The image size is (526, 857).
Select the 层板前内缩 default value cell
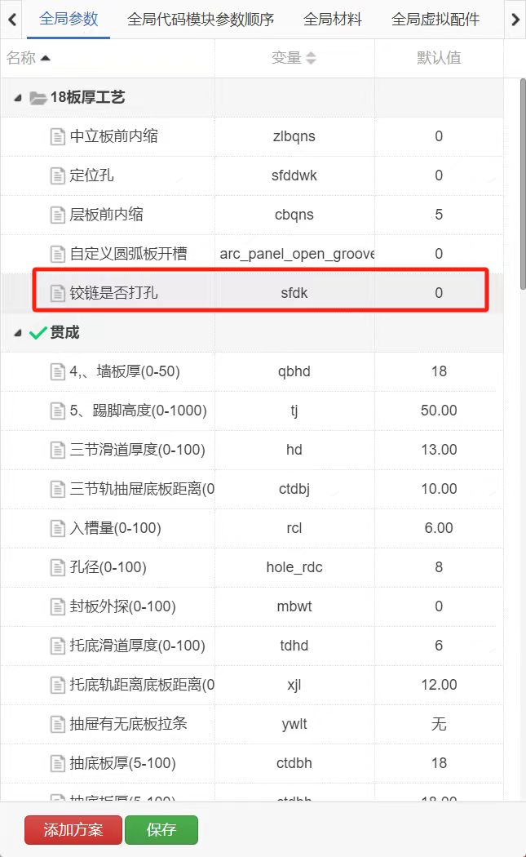tap(439, 215)
